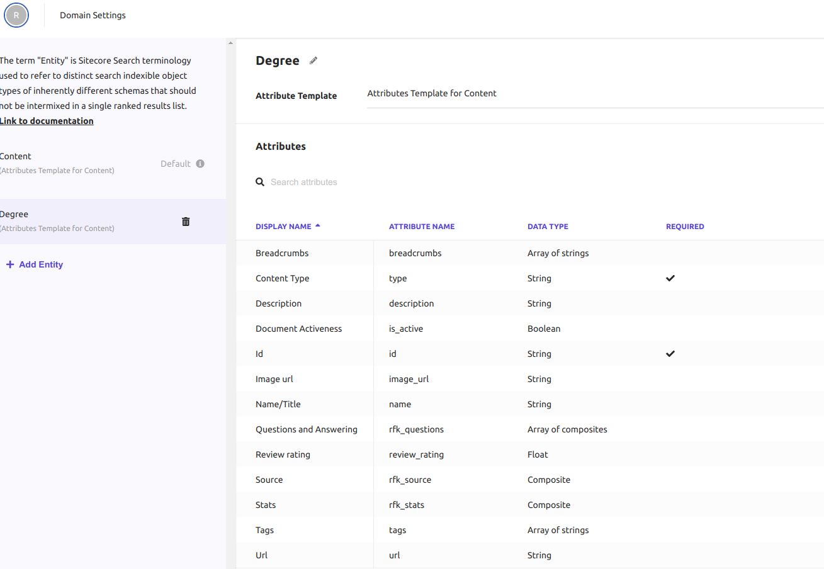Sort by Display Name column header
The width and height of the screenshot is (824, 569).
[283, 227]
